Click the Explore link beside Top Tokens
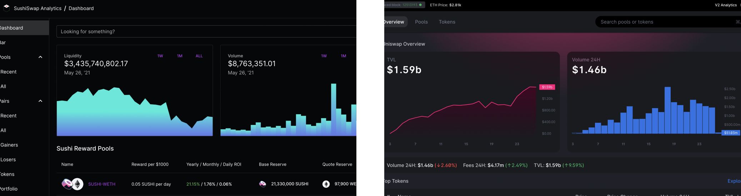The width and height of the screenshot is (741, 196). coord(734,181)
